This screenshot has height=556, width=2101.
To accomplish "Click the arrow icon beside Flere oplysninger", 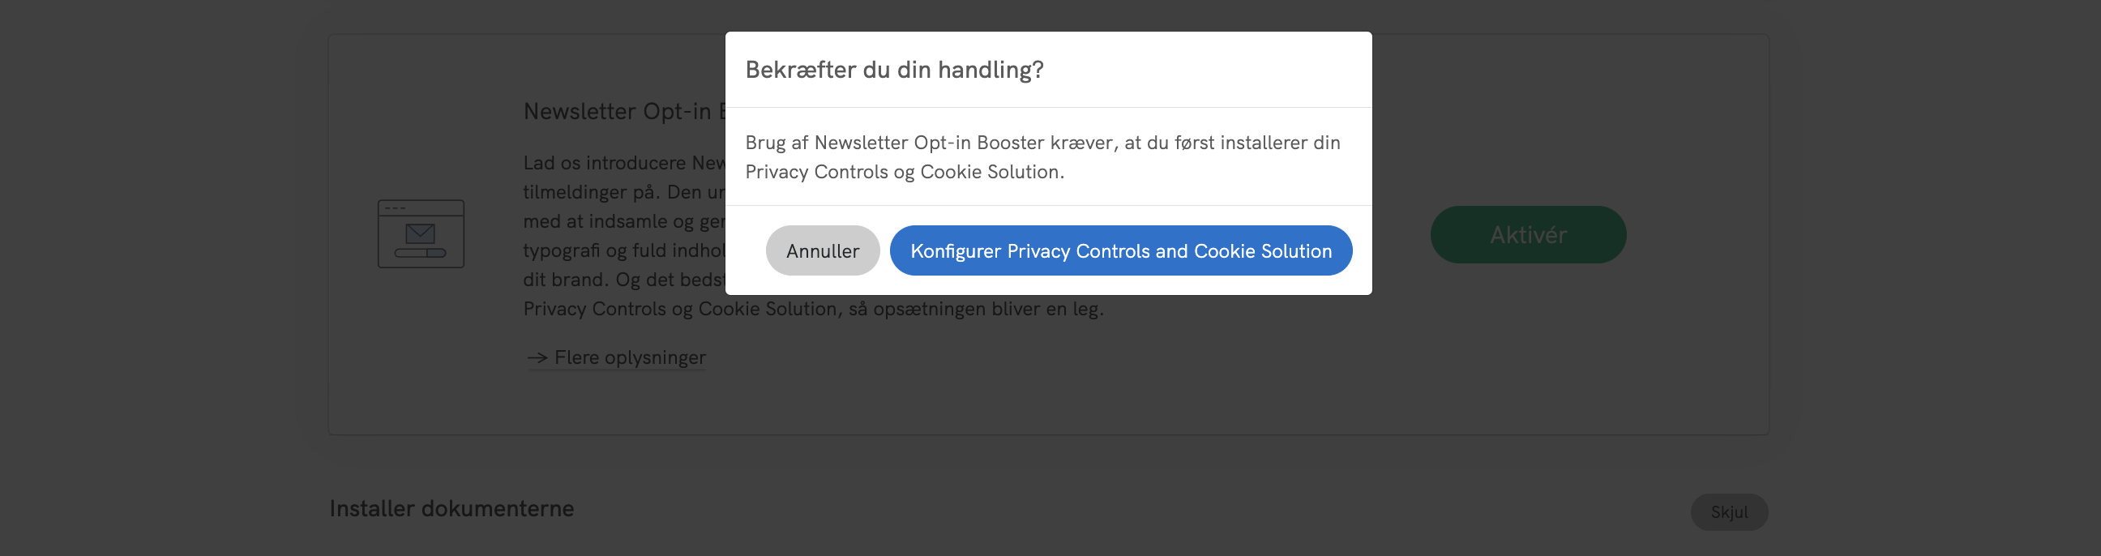I will (x=537, y=358).
